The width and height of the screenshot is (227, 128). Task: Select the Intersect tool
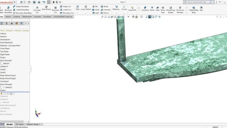point(106,10)
